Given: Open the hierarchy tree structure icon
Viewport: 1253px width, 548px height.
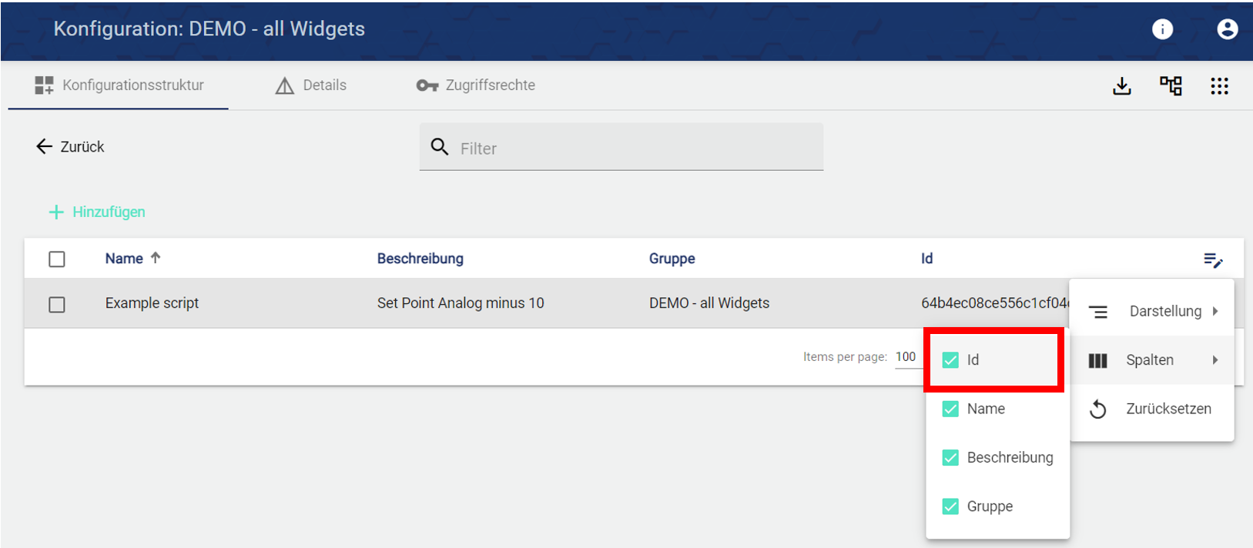Looking at the screenshot, I should click(1171, 85).
